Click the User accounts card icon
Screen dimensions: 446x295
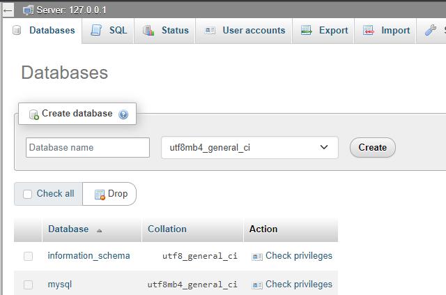210,30
